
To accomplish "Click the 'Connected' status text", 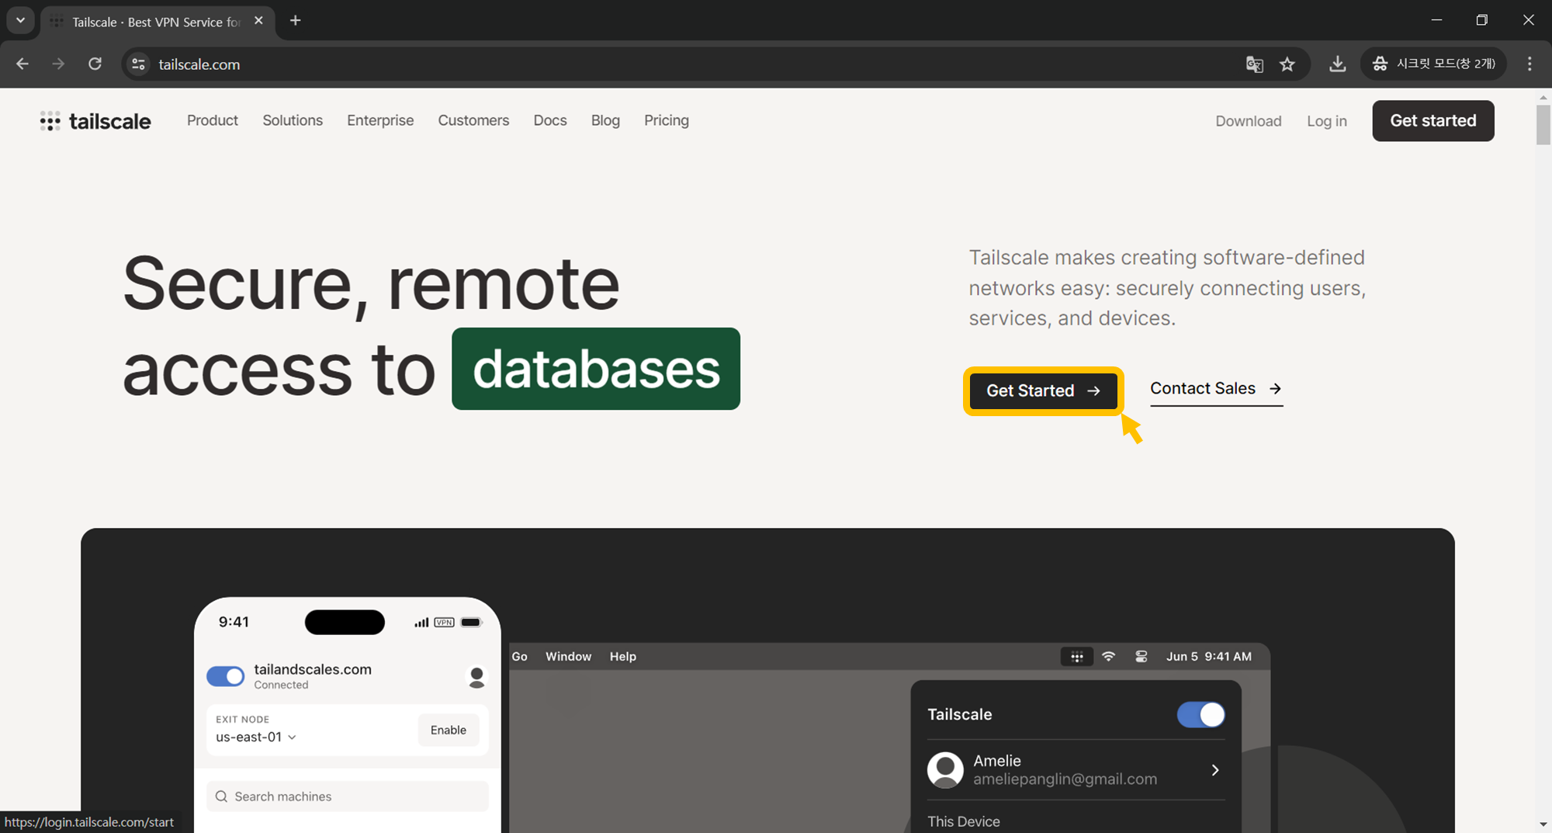I will 281,685.
